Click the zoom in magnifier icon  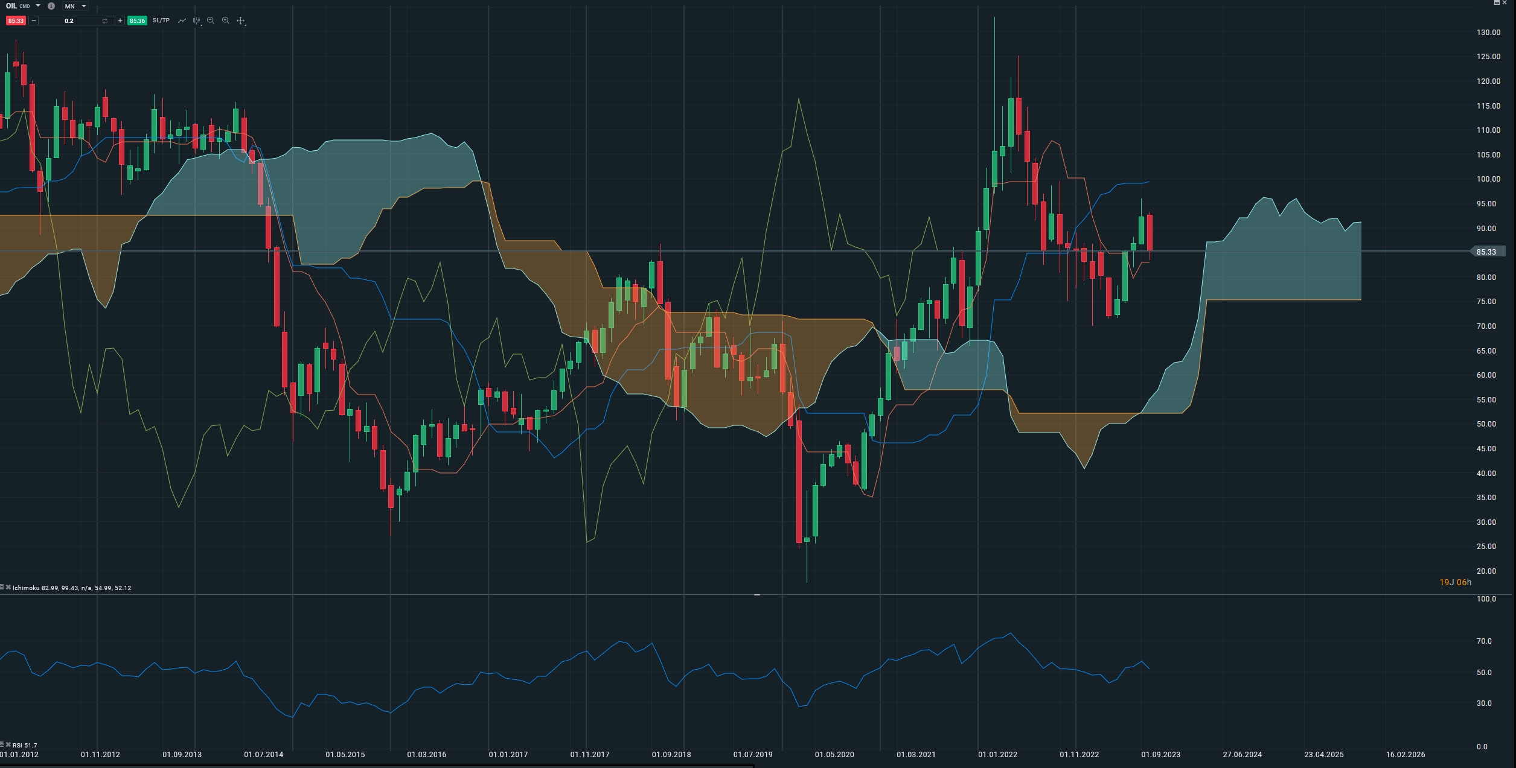[226, 21]
